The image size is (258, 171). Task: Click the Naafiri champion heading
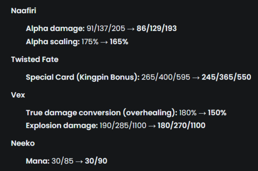point(24,11)
